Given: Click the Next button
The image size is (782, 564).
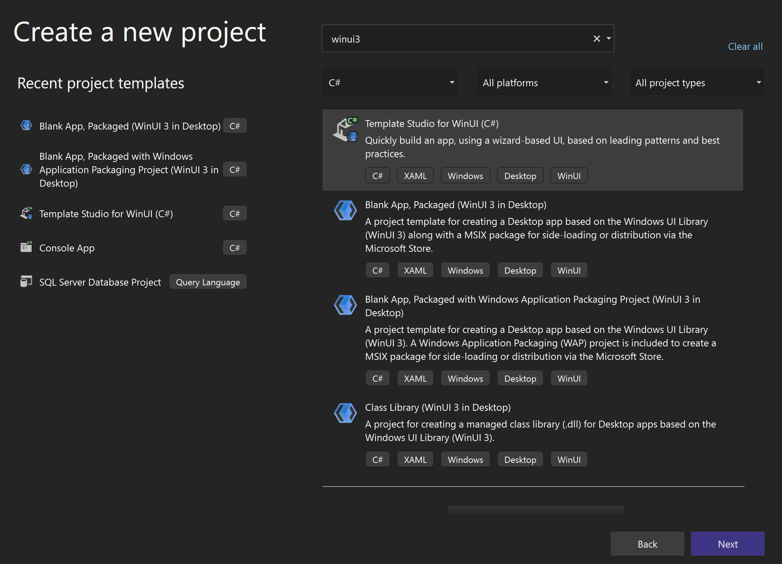Looking at the screenshot, I should pos(727,544).
